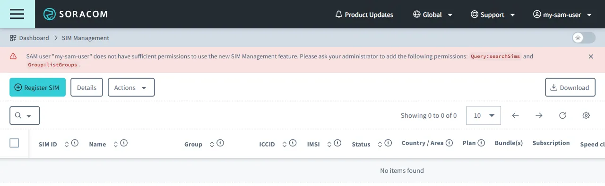
Task: Reload the SIM table
Action: 562,115
